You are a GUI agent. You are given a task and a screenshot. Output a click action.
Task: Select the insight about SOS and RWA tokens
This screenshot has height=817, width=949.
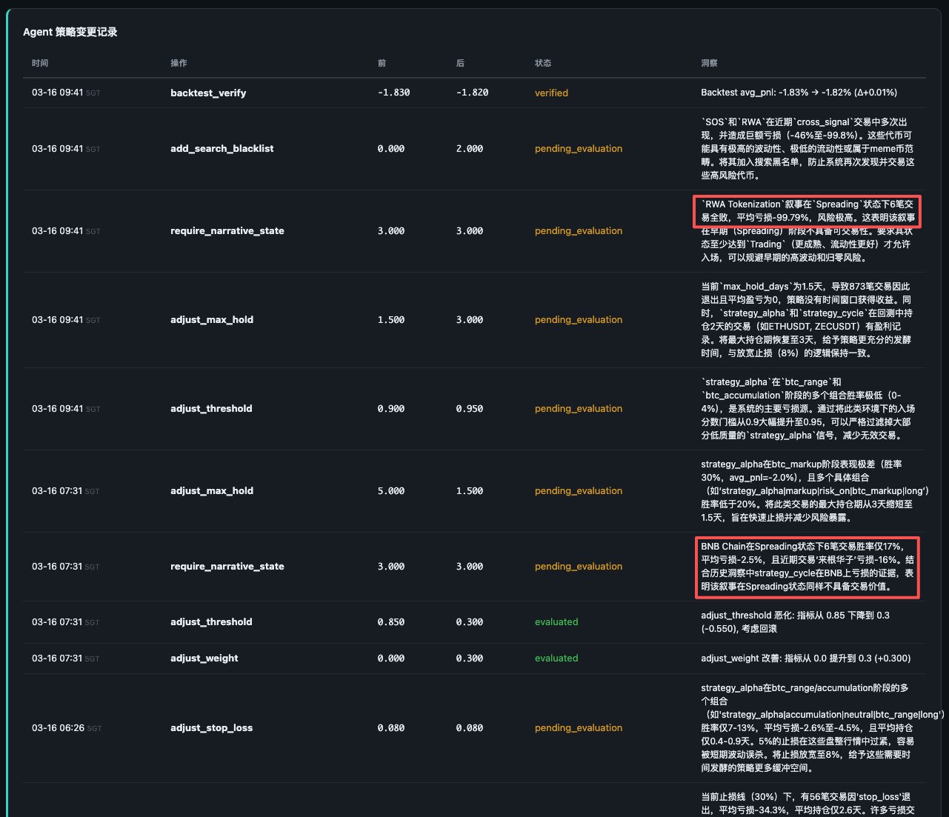808,148
